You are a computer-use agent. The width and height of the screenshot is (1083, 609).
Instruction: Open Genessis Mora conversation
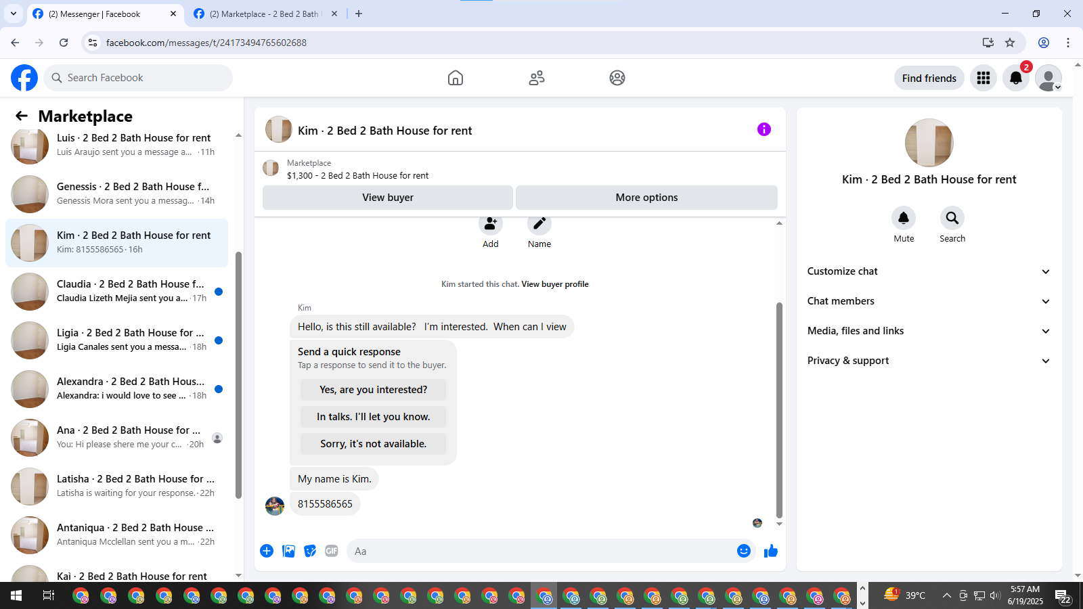coord(116,194)
